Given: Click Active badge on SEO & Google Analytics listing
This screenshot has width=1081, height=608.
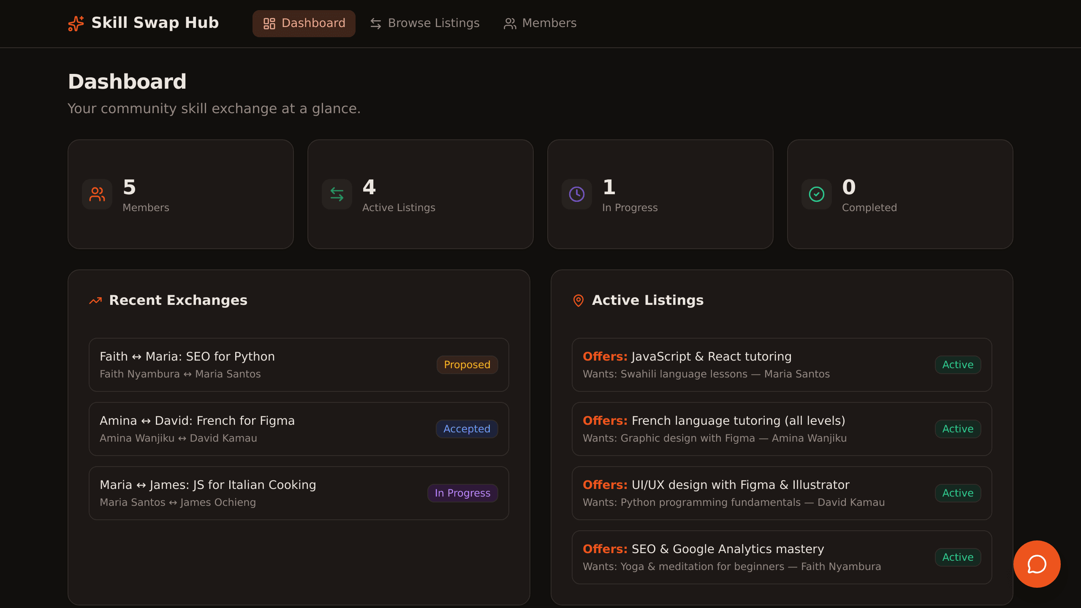Looking at the screenshot, I should point(958,557).
